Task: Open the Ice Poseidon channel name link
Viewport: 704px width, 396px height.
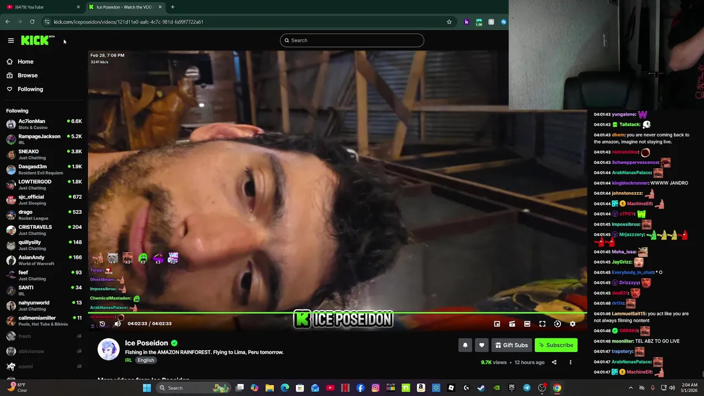Action: 146,343
